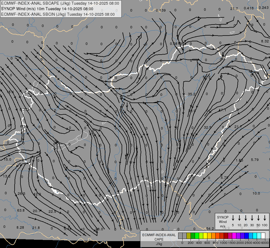Click the 6000 label on the CAPE scale
The width and height of the screenshot is (270, 248).
[265, 243]
